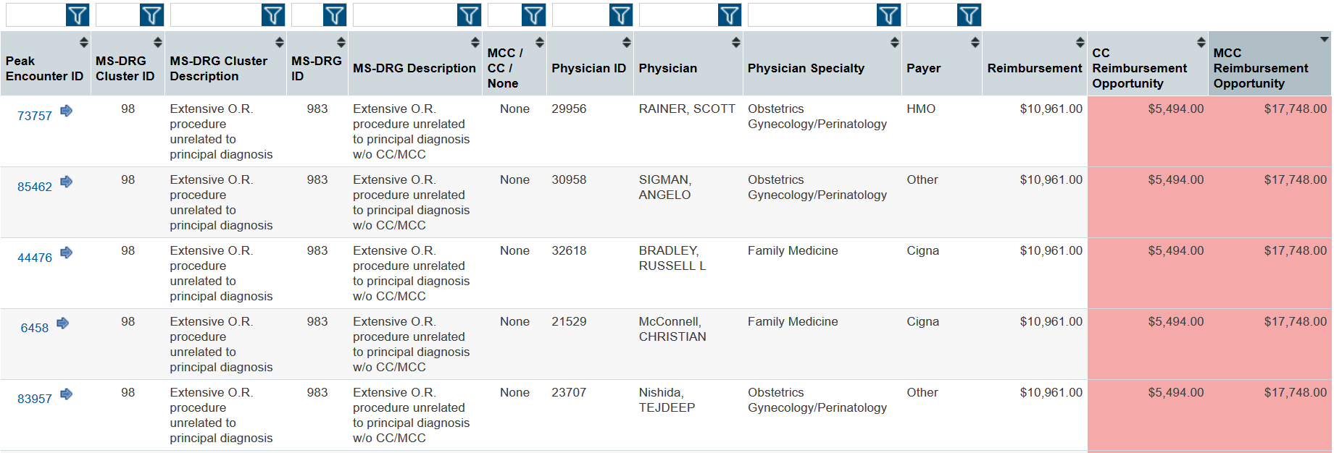Sort by MCC Reimbursement Opportunity arrow
This screenshot has height=453, width=1334.
(x=1324, y=40)
